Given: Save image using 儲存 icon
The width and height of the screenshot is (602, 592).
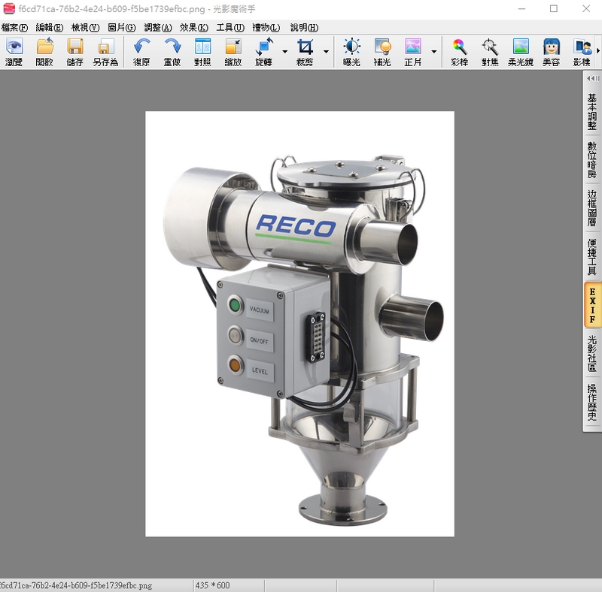Looking at the screenshot, I should 75,52.
